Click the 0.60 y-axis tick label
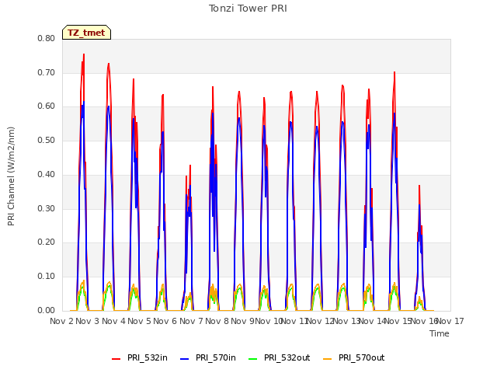 47,106
